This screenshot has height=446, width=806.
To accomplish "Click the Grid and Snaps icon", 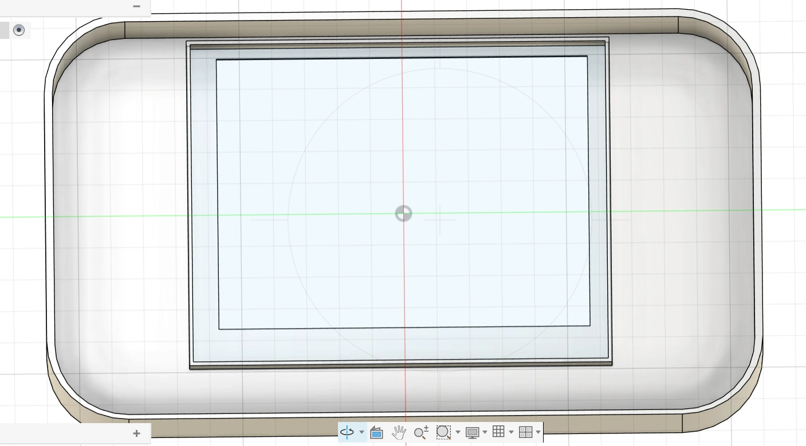I will pyautogui.click(x=498, y=432).
